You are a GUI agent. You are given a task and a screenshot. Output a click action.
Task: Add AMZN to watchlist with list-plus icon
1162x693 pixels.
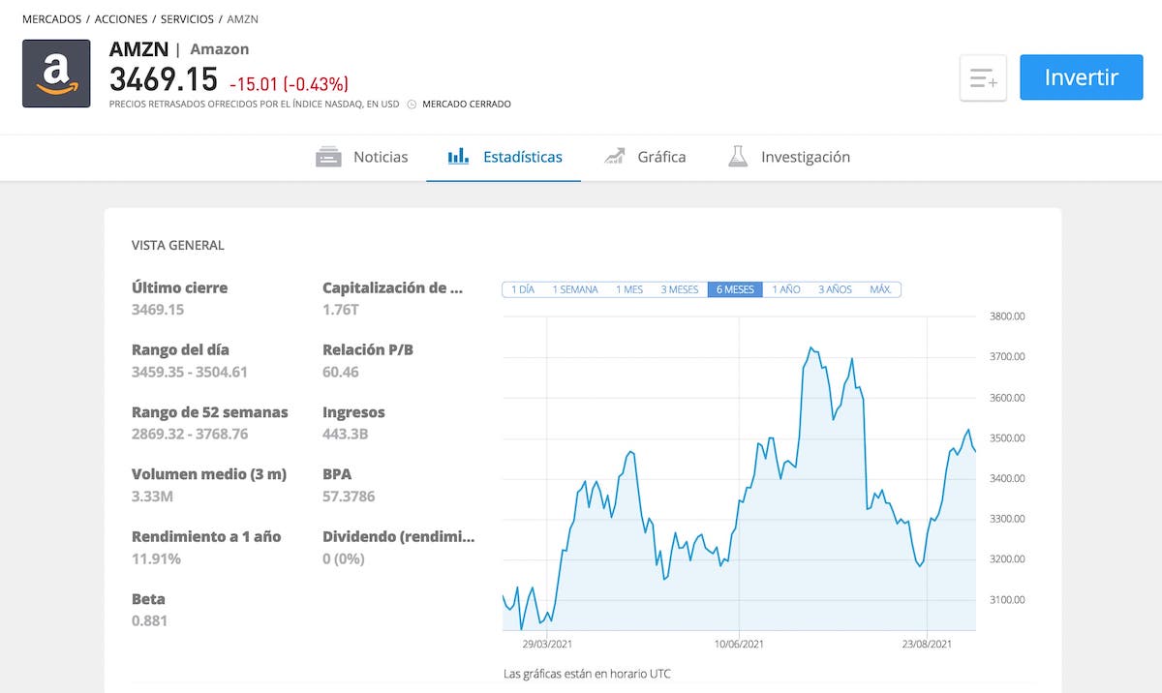[x=983, y=77]
